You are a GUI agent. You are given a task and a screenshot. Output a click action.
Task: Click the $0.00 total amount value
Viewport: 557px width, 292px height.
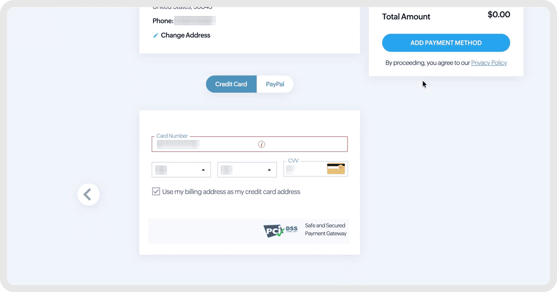(x=499, y=15)
